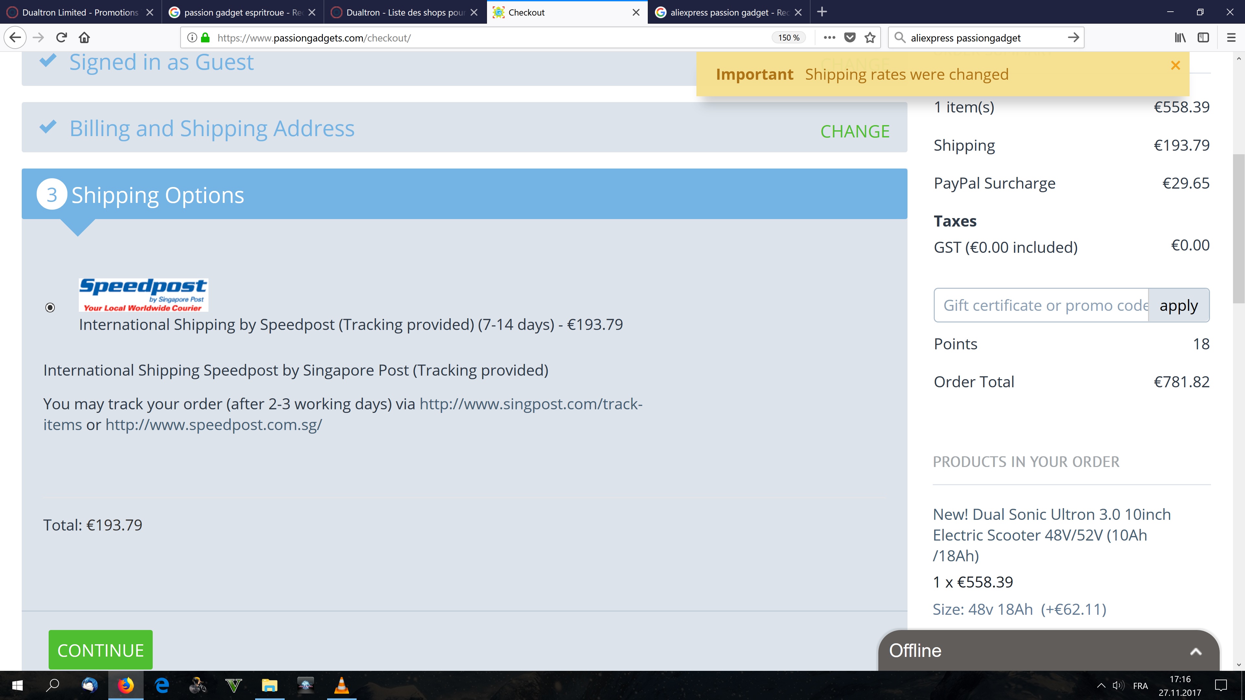Toggle the Firefox sidebar
Screen dimensions: 1245x700
click(x=1203, y=38)
